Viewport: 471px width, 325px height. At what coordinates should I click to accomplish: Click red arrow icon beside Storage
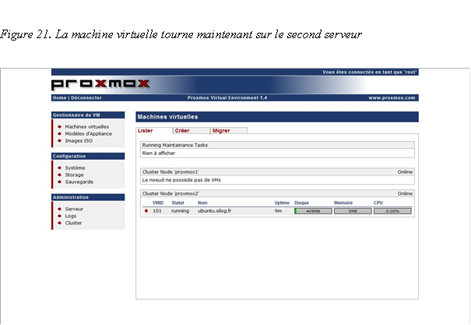(59, 175)
